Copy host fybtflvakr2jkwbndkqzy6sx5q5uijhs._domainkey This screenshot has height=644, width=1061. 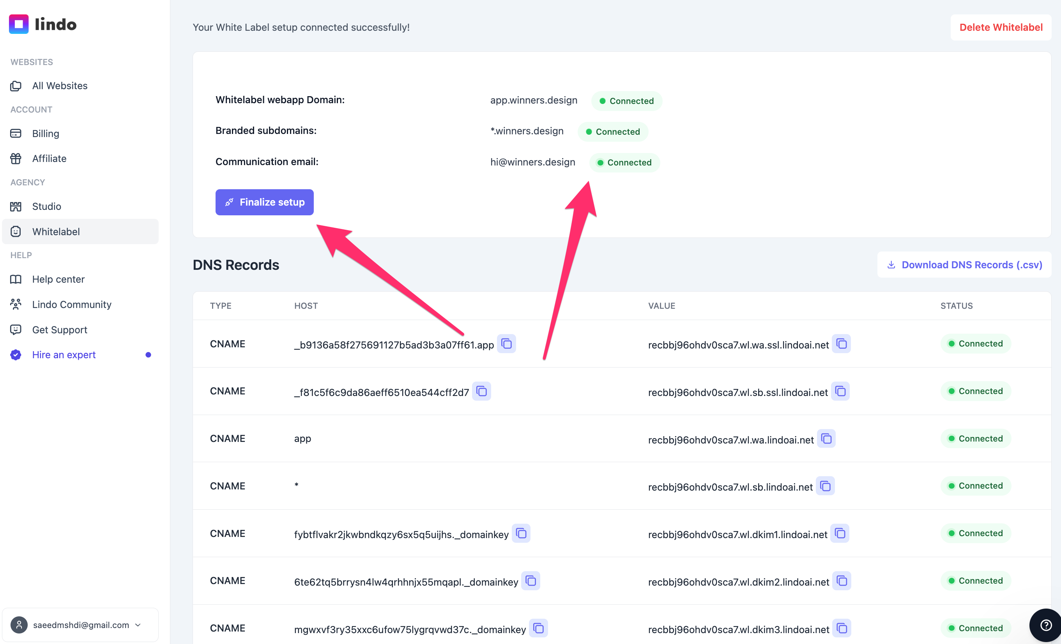(521, 533)
